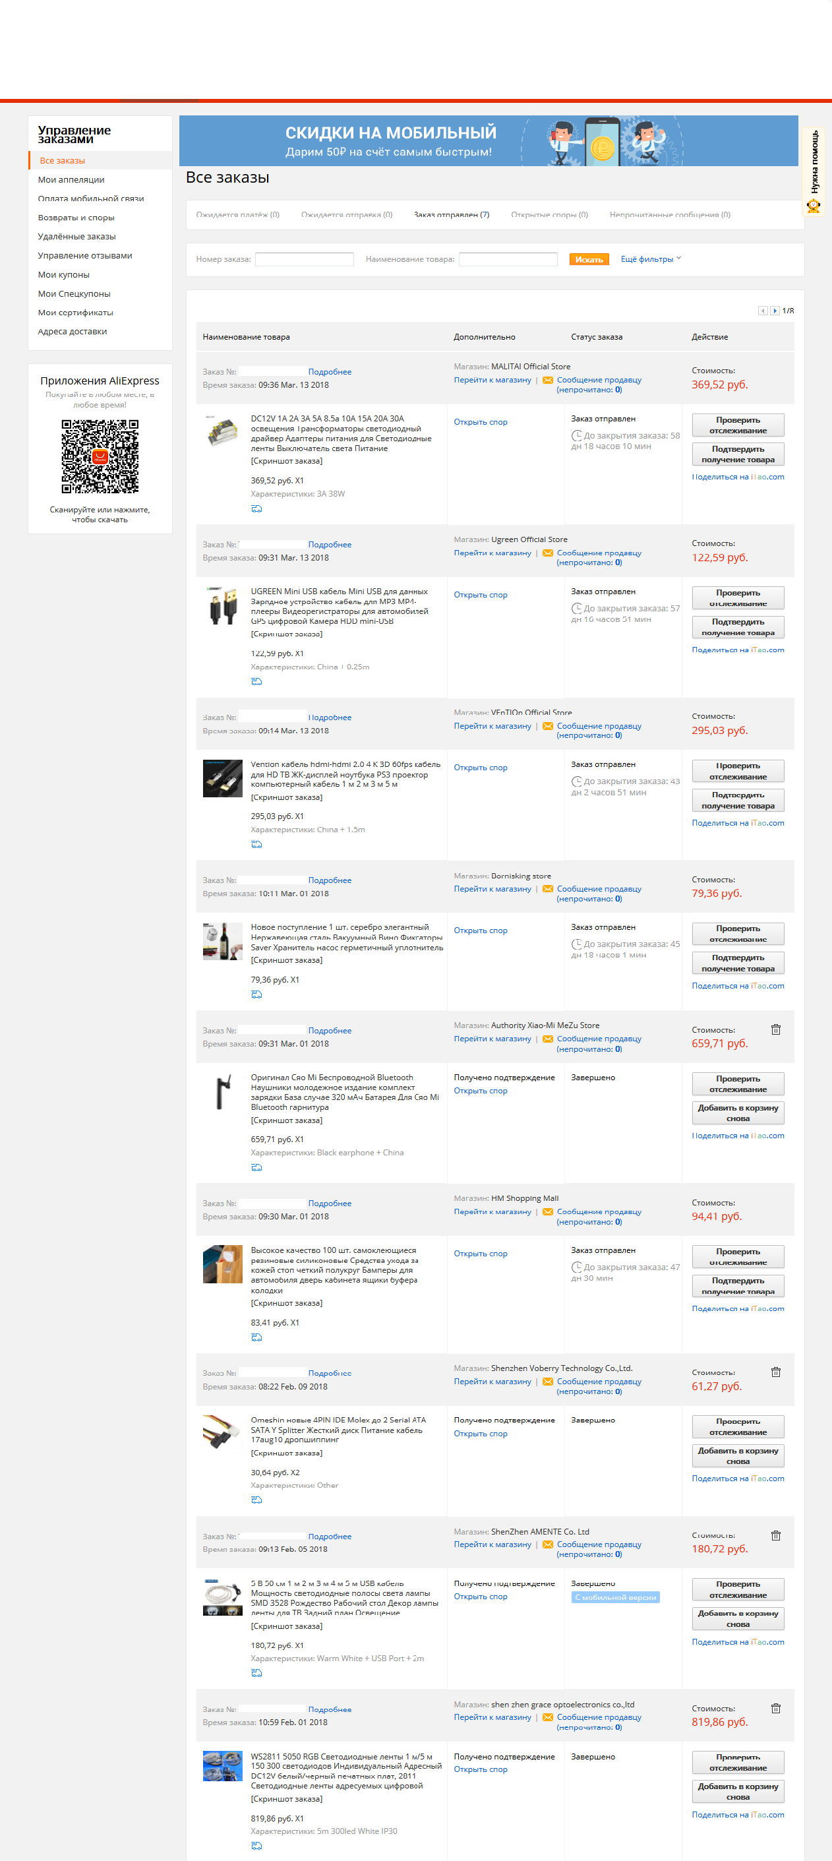The image size is (832, 1861).
Task: Focus the 'Наименование товара' search field
Action: pyautogui.click(x=508, y=259)
